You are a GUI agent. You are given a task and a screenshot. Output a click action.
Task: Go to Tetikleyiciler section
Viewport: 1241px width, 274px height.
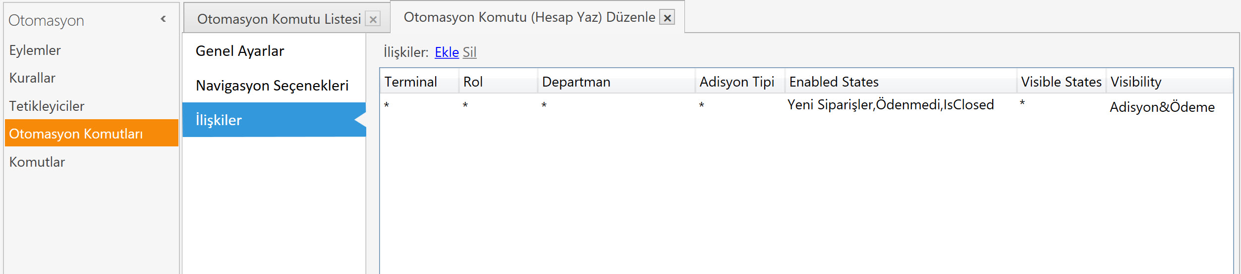coord(47,106)
